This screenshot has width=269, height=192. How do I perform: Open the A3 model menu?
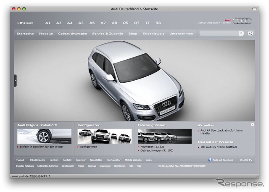(59, 23)
